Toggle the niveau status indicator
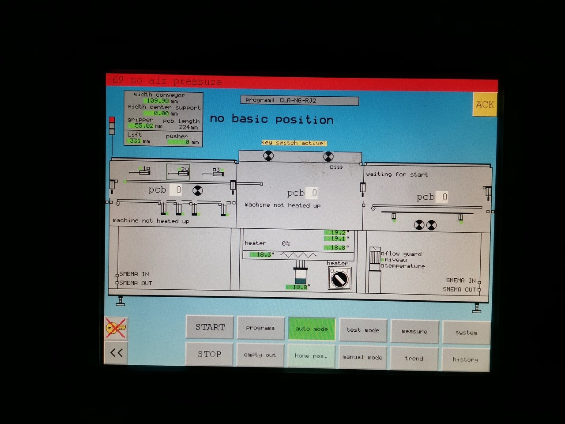The width and height of the screenshot is (565, 424). (382, 260)
